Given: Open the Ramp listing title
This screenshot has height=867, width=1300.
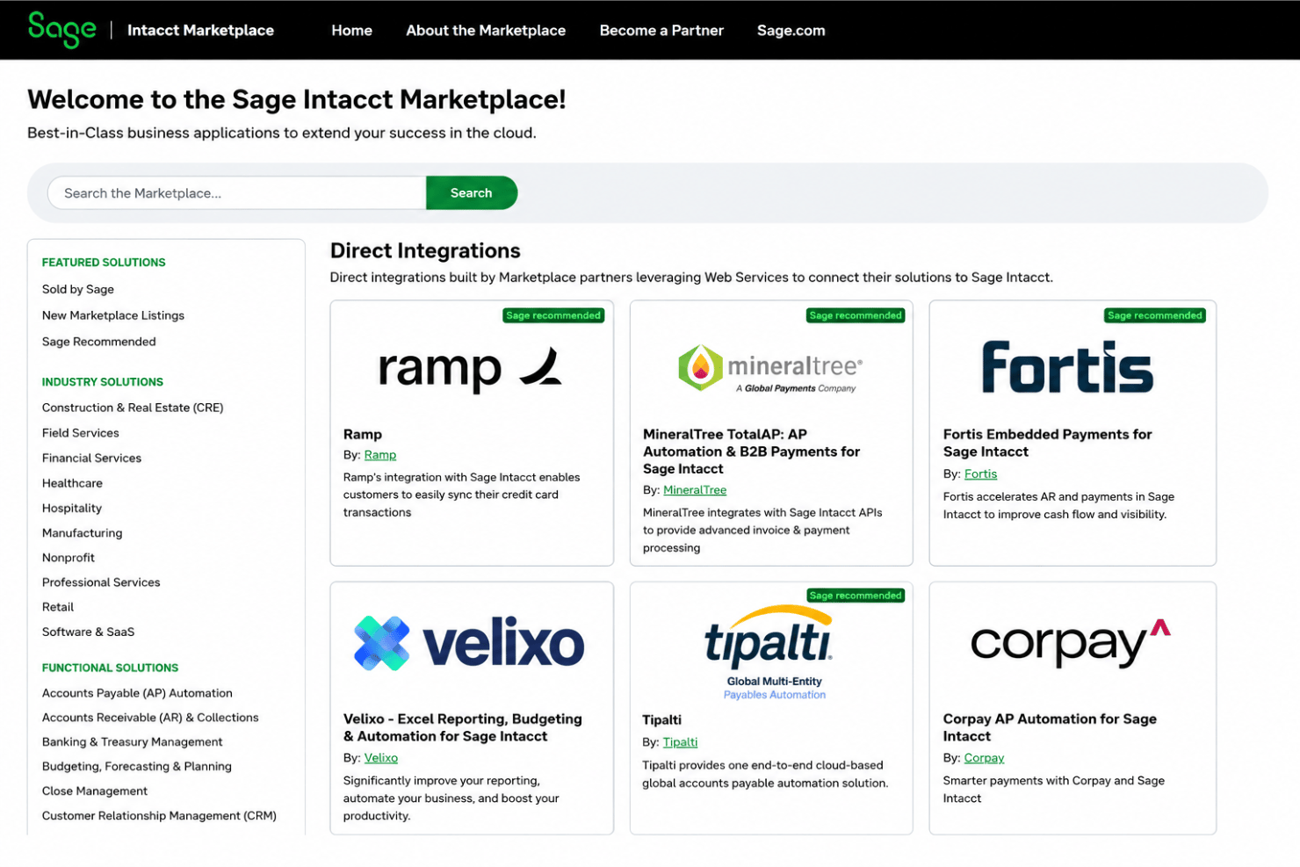Looking at the screenshot, I should click(363, 434).
